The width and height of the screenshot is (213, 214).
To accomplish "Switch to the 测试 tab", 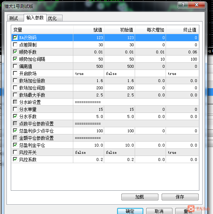I will (15, 18).
